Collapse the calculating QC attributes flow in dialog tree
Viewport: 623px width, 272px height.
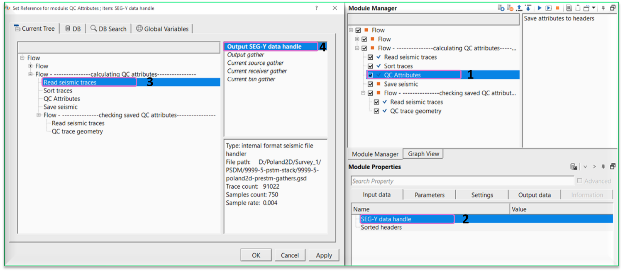[x=30, y=74]
